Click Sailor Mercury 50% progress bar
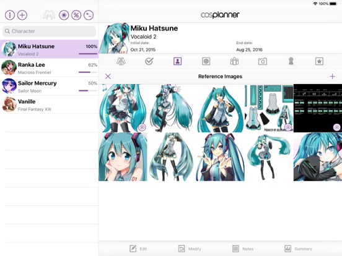The height and width of the screenshot is (256, 342). (x=88, y=90)
